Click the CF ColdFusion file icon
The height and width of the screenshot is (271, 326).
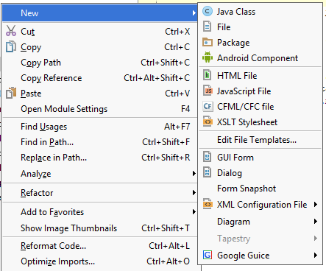click(208, 106)
